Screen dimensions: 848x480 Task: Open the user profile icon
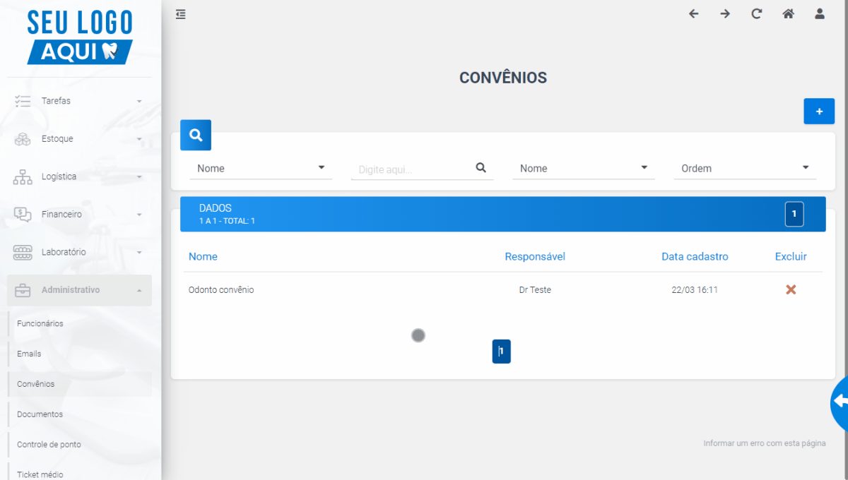pyautogui.click(x=820, y=13)
